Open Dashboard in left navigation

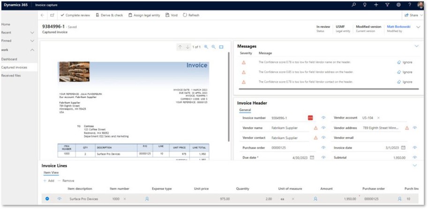tap(9, 59)
